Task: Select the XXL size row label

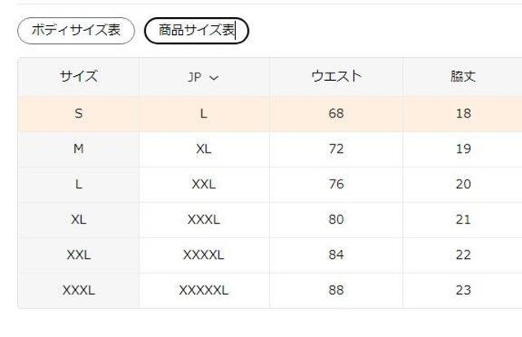Action: (78, 255)
